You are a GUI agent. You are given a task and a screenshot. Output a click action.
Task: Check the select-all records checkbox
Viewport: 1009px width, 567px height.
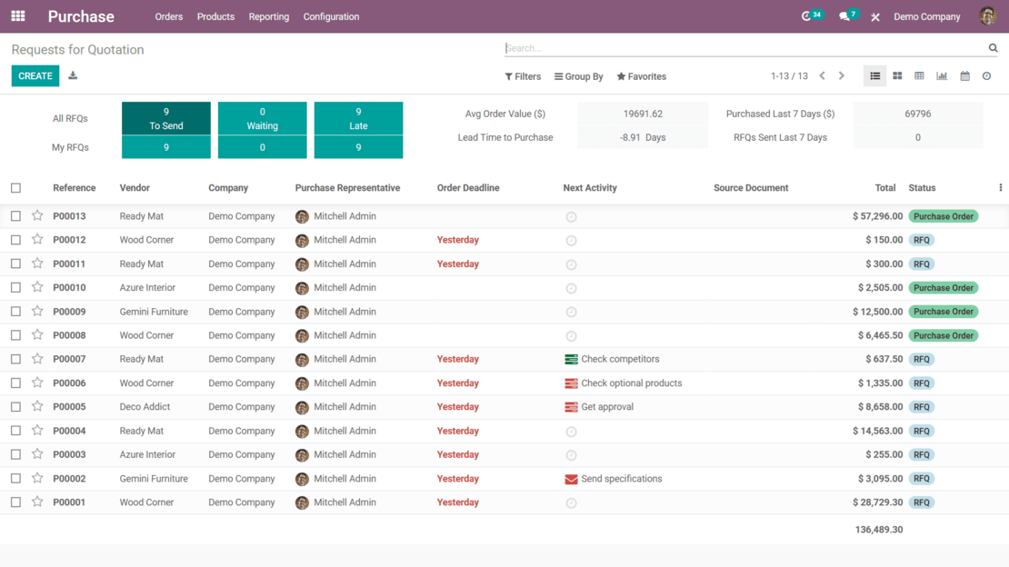[15, 187]
